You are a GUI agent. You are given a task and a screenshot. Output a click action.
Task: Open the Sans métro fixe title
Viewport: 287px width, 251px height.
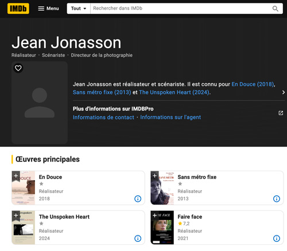pos(197,177)
